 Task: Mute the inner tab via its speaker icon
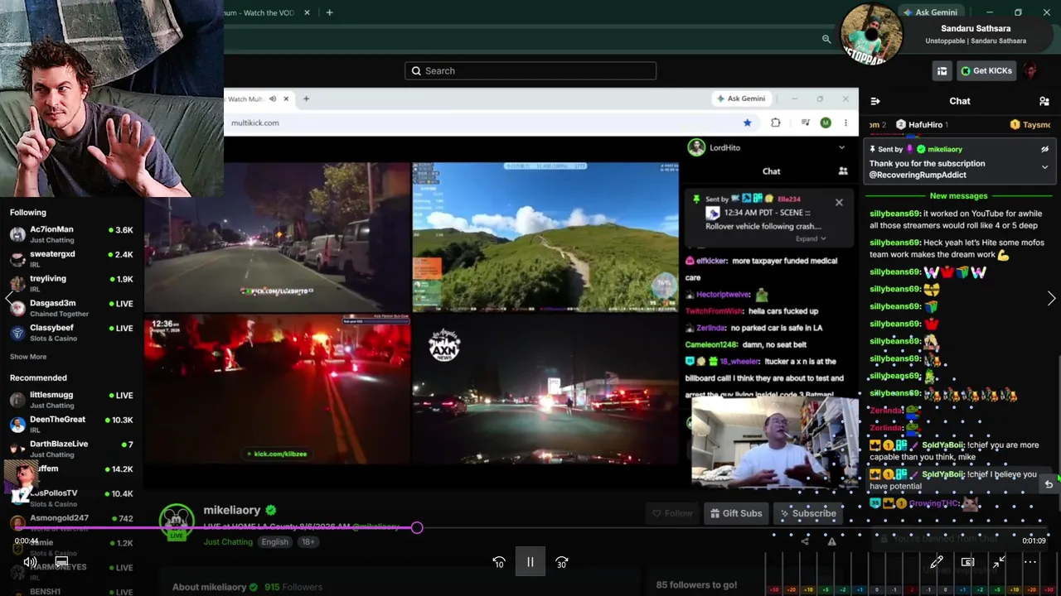(272, 99)
